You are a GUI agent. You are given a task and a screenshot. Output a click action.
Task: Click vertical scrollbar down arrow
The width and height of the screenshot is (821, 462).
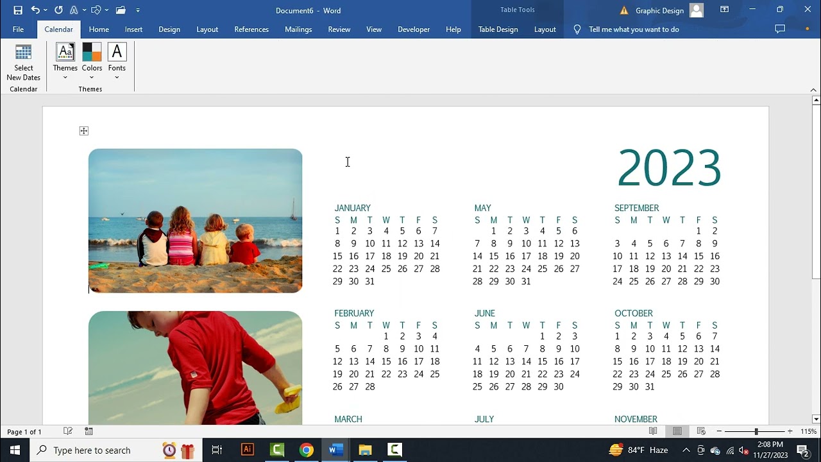coord(816,418)
